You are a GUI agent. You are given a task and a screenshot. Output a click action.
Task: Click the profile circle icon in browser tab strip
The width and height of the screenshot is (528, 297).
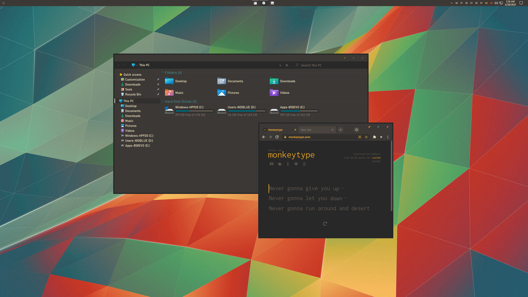point(357,130)
